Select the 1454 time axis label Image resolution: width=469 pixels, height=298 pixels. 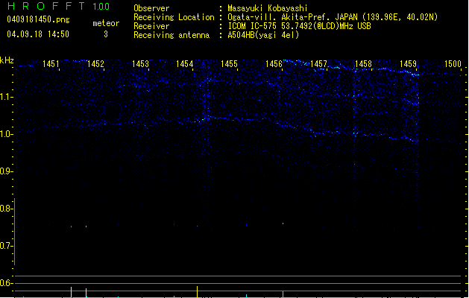tap(185, 65)
